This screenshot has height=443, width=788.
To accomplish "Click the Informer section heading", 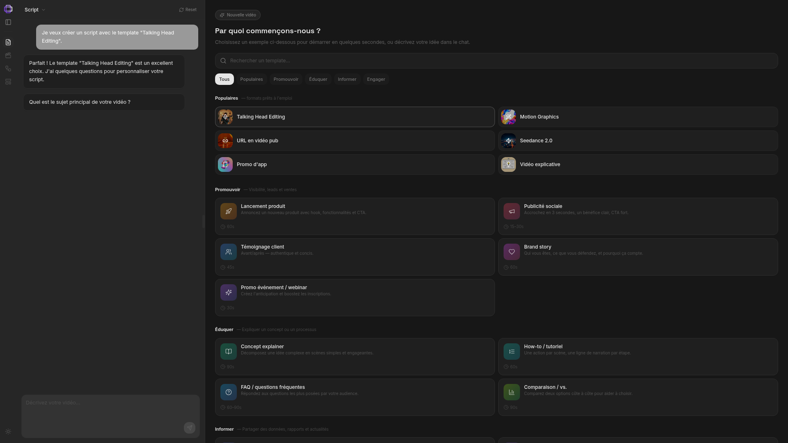I will 224,429.
